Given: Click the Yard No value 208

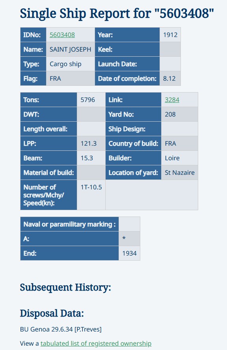Looking at the screenshot, I should click(x=179, y=114).
